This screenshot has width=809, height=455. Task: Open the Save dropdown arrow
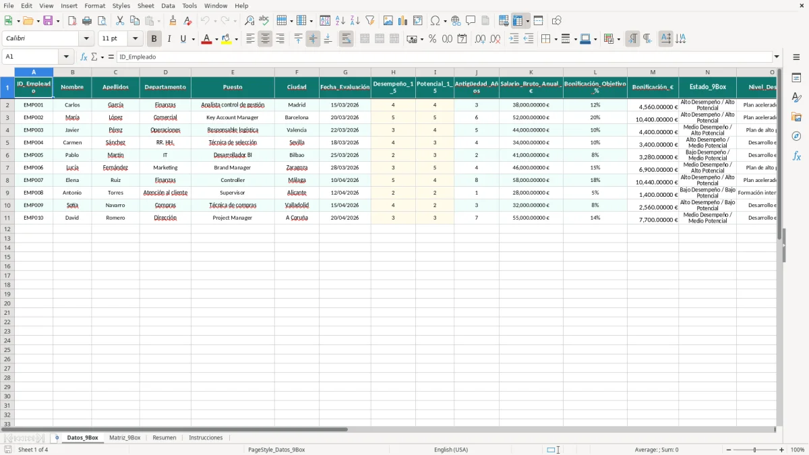click(58, 21)
